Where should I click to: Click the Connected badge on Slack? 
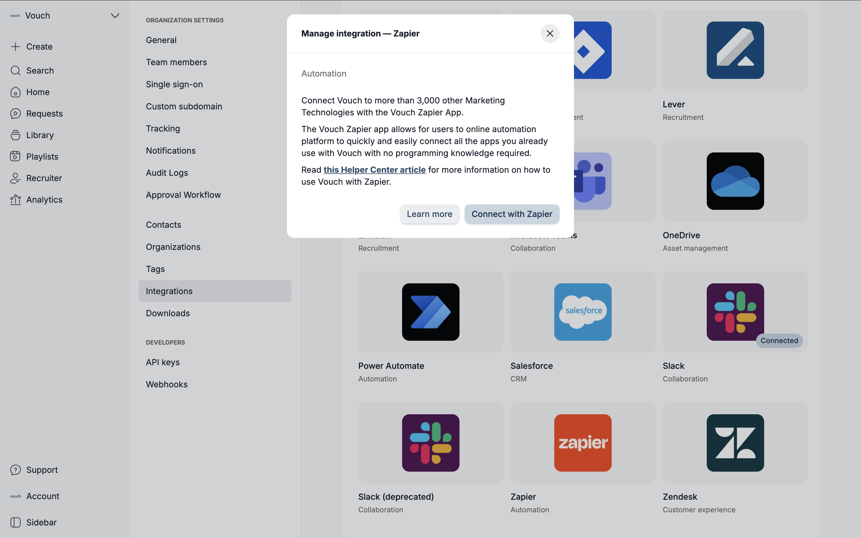(779, 340)
